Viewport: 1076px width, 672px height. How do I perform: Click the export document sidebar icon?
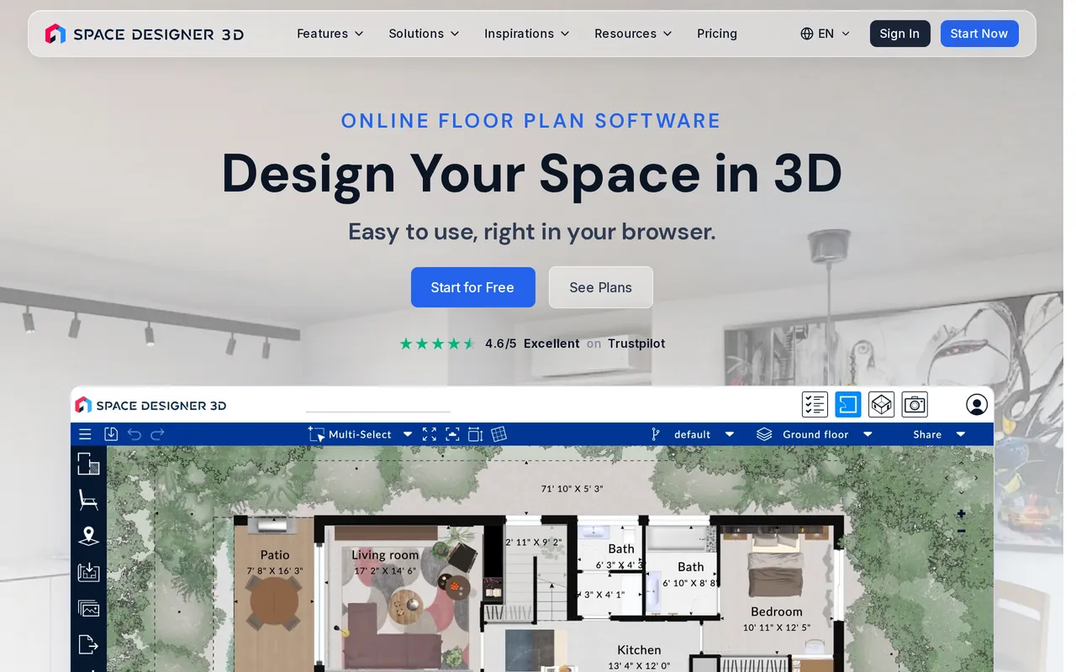(x=88, y=644)
